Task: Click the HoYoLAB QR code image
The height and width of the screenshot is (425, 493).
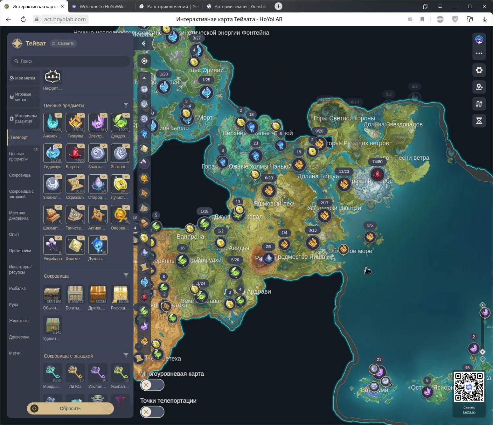Action: [469, 387]
